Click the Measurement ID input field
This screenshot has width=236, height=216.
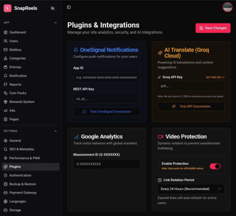[106, 164]
